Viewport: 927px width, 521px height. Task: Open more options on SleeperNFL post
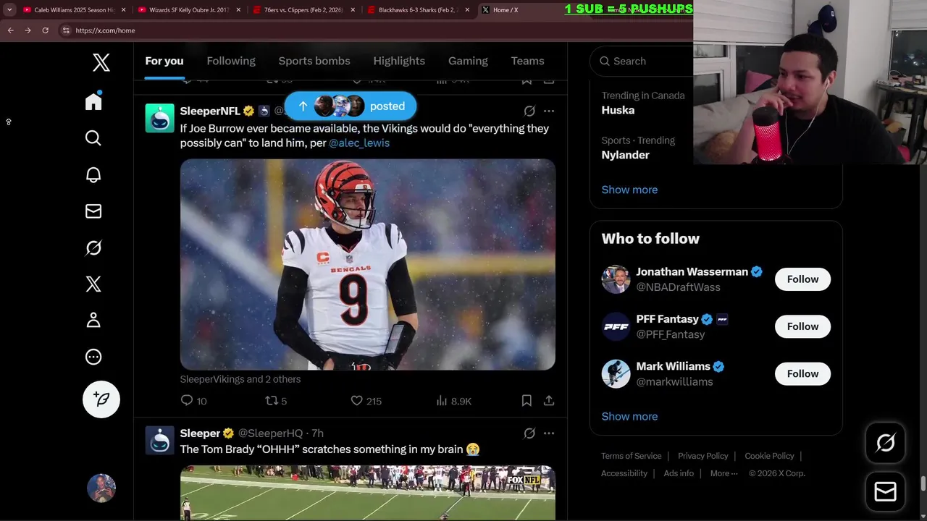pos(549,111)
